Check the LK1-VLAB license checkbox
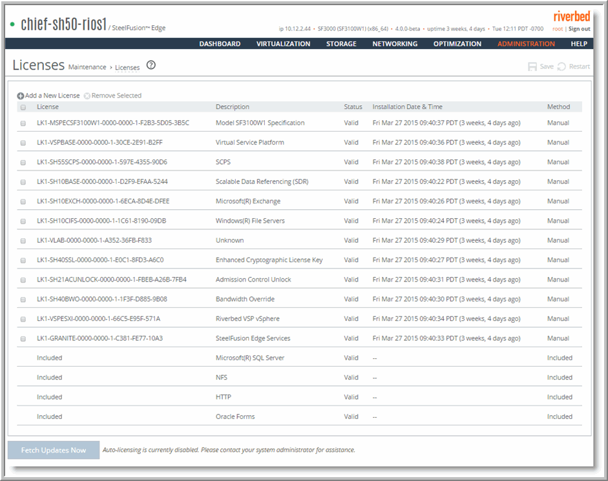This screenshot has width=608, height=481. [x=23, y=241]
